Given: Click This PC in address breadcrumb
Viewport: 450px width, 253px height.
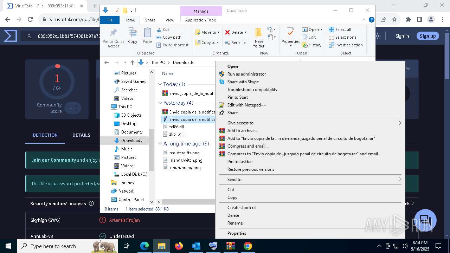Looking at the screenshot, I should coord(158,63).
